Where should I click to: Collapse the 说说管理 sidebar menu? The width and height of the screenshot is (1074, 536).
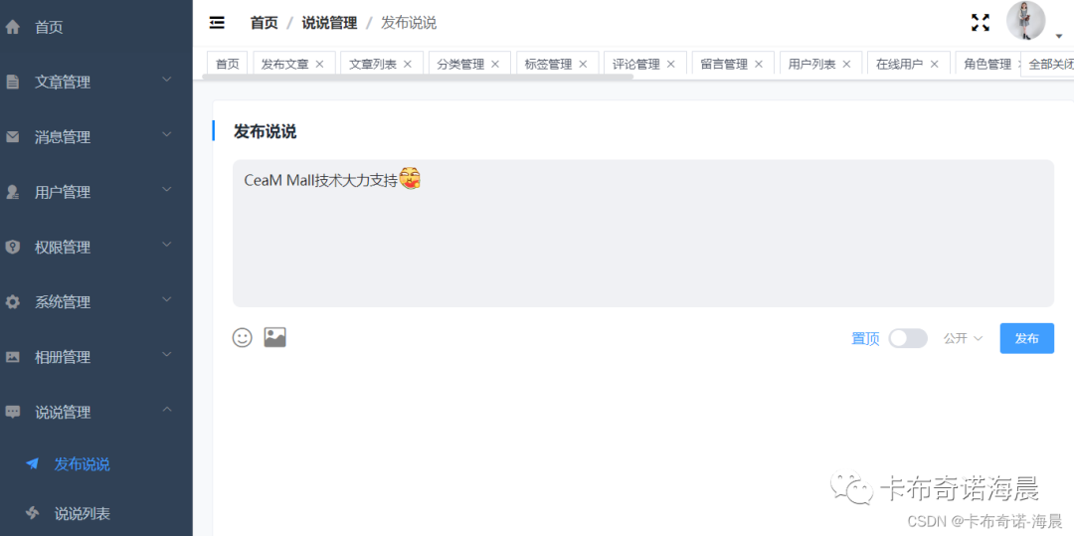(96, 412)
